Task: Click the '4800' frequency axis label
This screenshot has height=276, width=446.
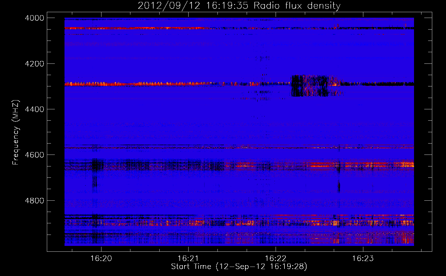Action: (x=34, y=201)
